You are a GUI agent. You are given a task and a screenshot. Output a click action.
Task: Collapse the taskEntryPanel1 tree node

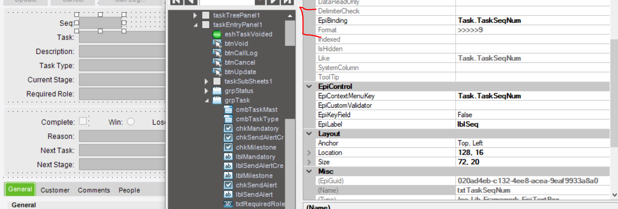pyautogui.click(x=195, y=25)
